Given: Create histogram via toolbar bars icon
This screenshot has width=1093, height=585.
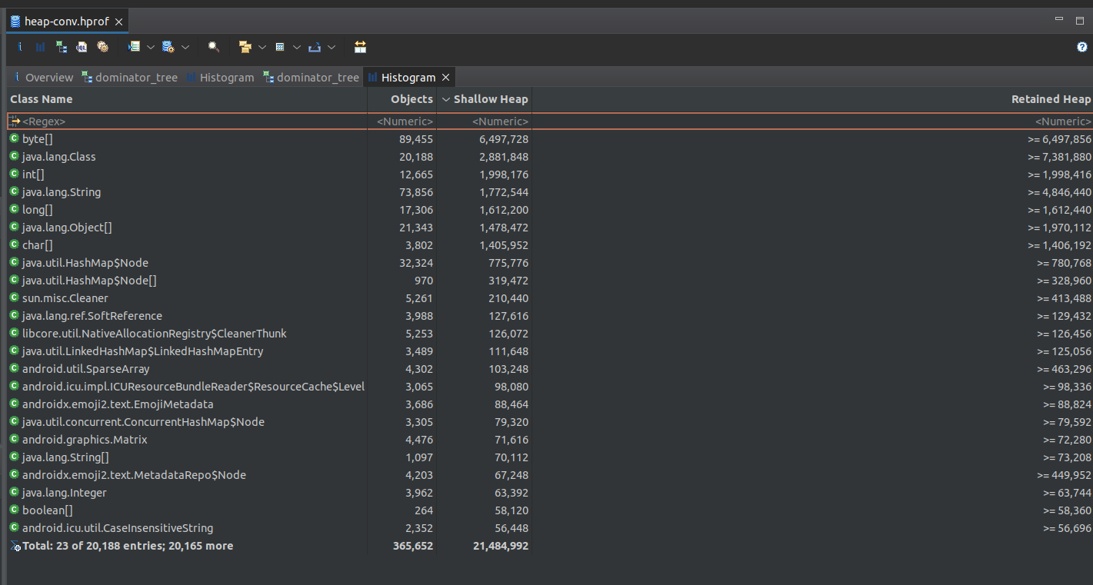Looking at the screenshot, I should tap(41, 47).
